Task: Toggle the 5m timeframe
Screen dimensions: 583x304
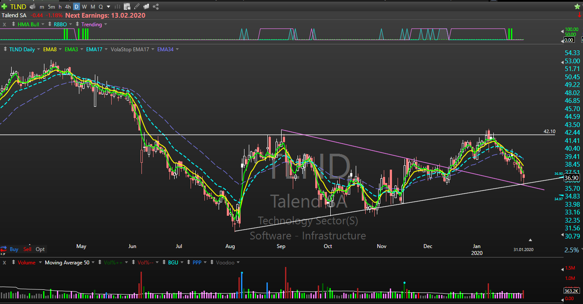Action: (x=51, y=7)
